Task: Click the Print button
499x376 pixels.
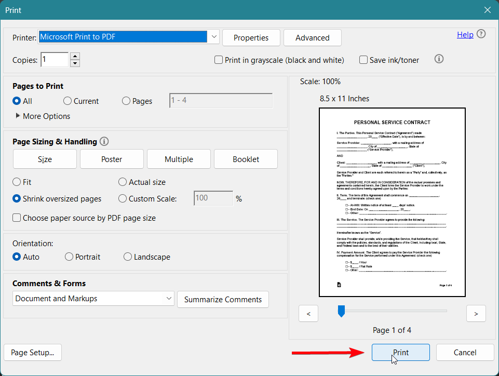Action: point(400,352)
